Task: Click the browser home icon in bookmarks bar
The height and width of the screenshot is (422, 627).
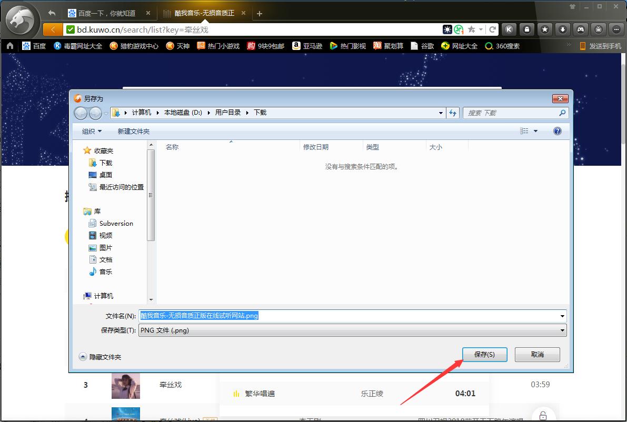Action: click(x=9, y=46)
